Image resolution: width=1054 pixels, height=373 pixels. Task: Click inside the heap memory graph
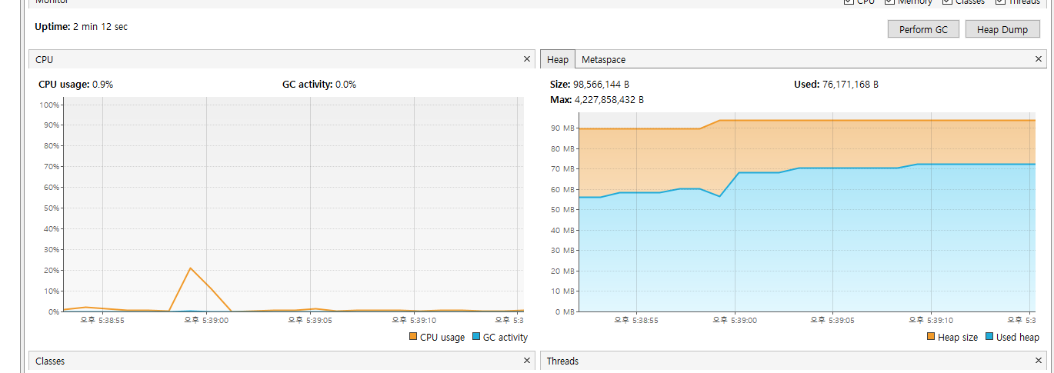[x=806, y=231]
